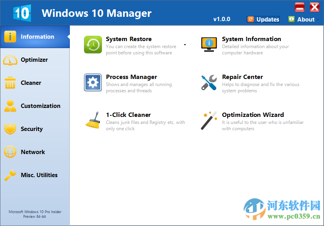The width and height of the screenshot is (324, 226).
Task: Open Customization via the user icon
Action: (x=10, y=106)
